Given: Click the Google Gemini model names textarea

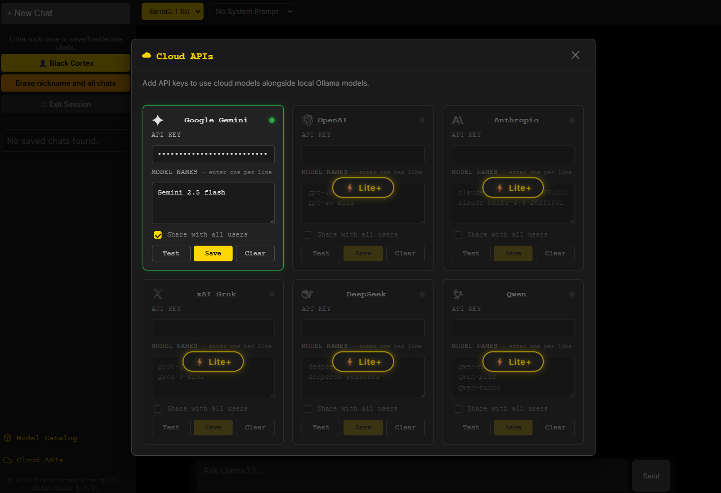Looking at the screenshot, I should pyautogui.click(x=213, y=203).
